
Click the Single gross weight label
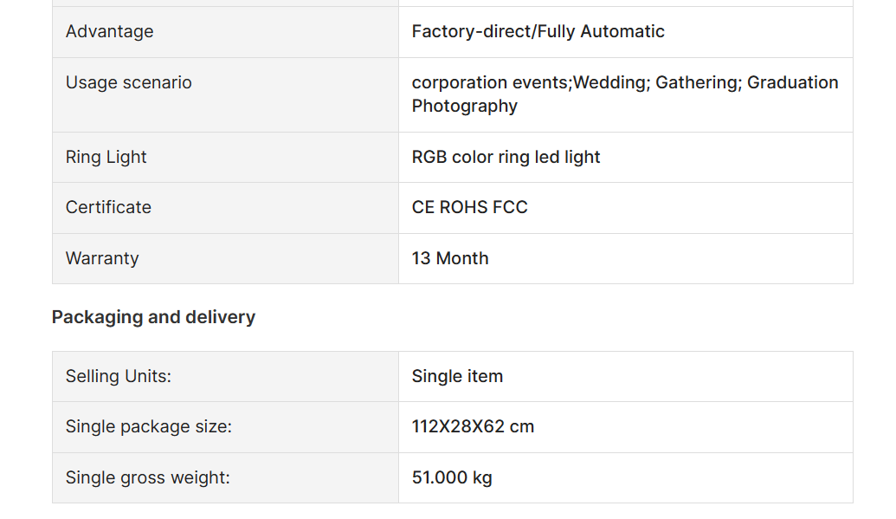click(x=148, y=478)
